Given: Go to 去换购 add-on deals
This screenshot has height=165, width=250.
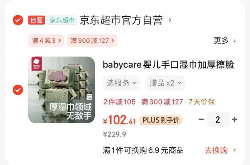Looking at the screenshot, I should coord(220,150).
